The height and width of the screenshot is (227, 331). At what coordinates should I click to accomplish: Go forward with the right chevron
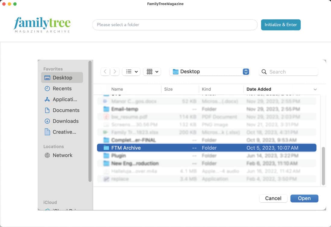pos(115,72)
